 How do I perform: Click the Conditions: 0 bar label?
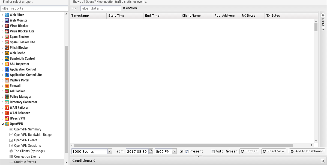point(84,161)
